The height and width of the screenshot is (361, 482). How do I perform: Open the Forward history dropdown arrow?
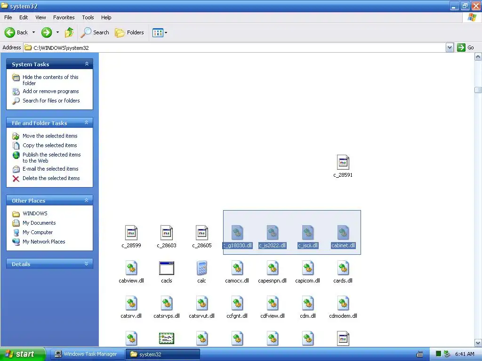point(57,32)
